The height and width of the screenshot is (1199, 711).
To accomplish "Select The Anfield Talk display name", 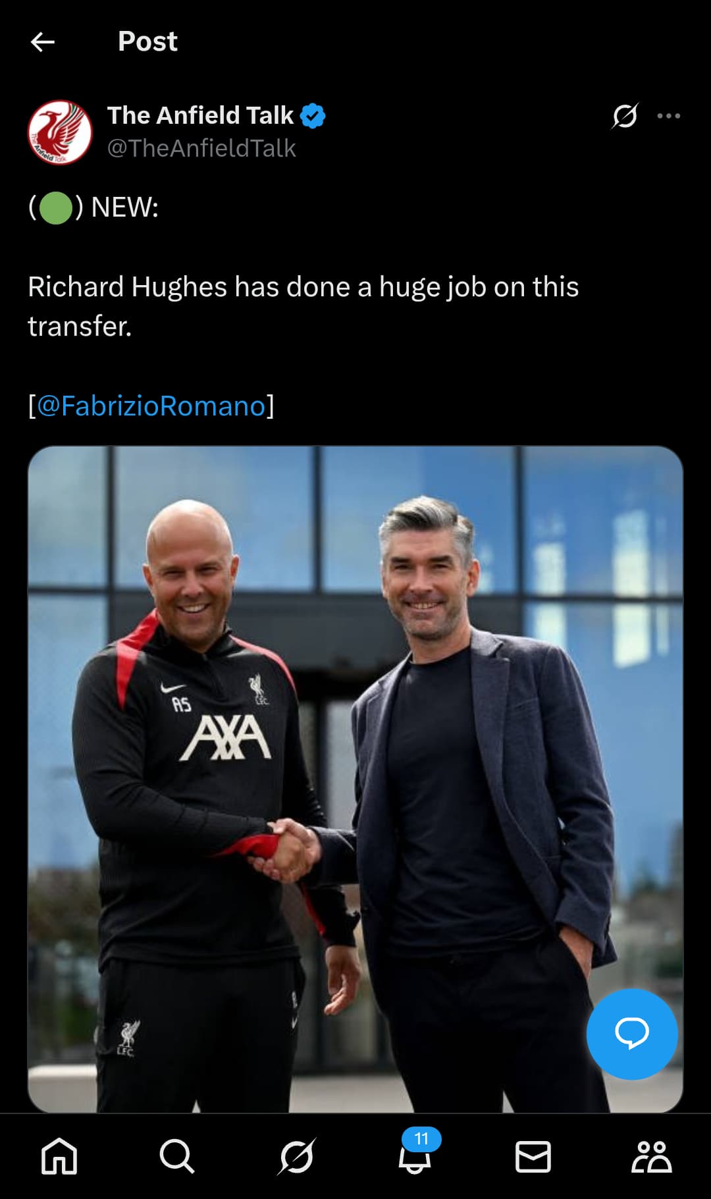I will click(x=200, y=115).
